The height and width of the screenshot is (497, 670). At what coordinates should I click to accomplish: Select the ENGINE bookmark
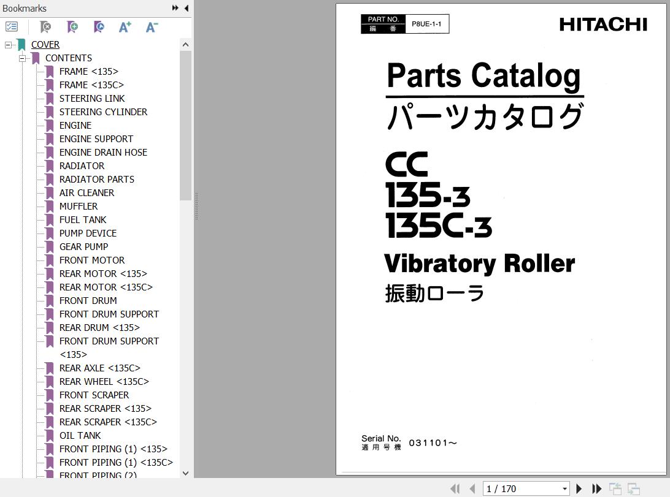click(x=75, y=126)
